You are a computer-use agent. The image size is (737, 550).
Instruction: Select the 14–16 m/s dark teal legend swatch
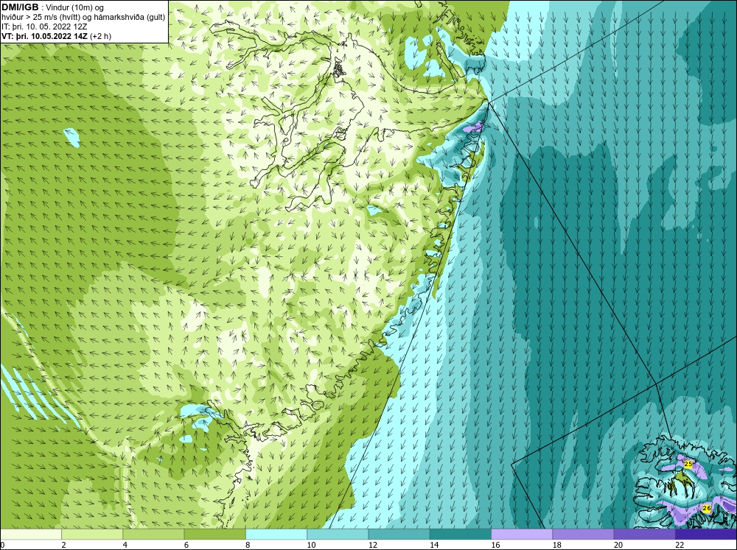[x=460, y=535]
